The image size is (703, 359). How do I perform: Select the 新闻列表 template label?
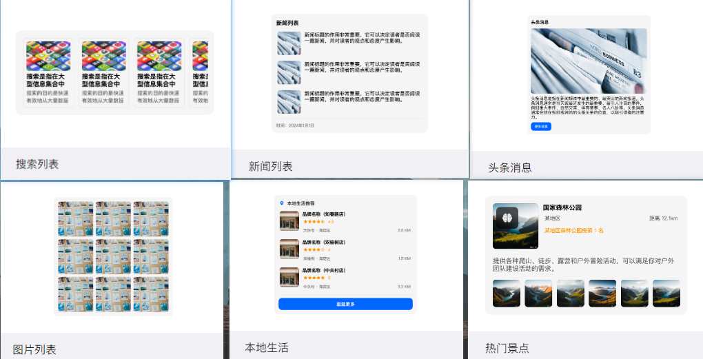270,166
